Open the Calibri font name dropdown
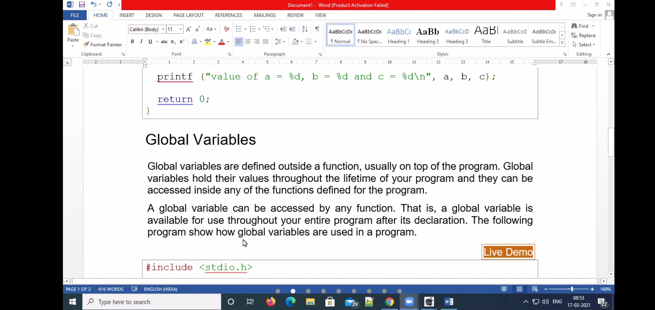The image size is (655, 310). click(163, 29)
